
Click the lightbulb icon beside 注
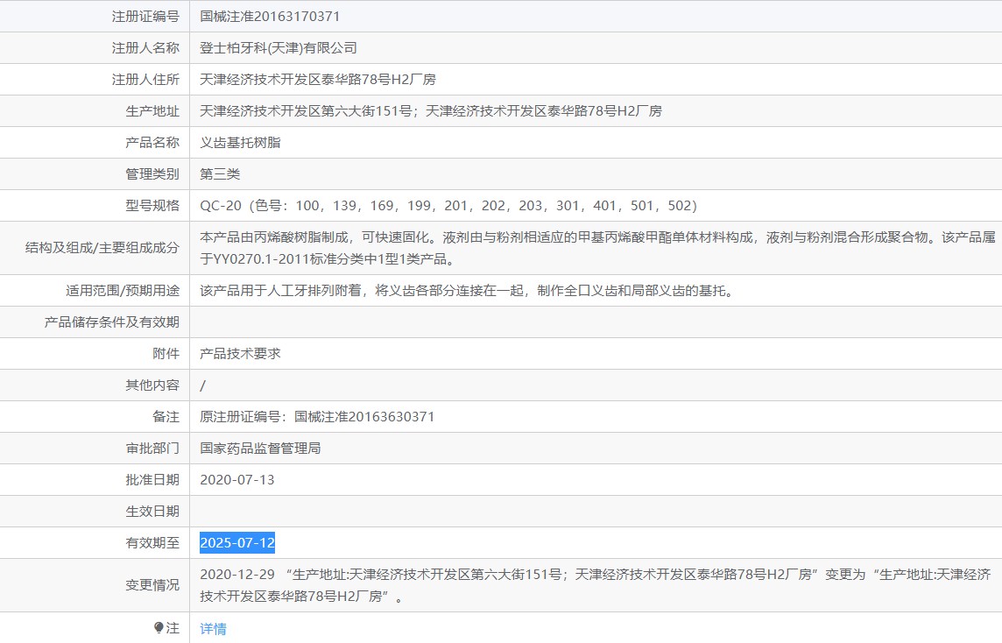tap(159, 627)
